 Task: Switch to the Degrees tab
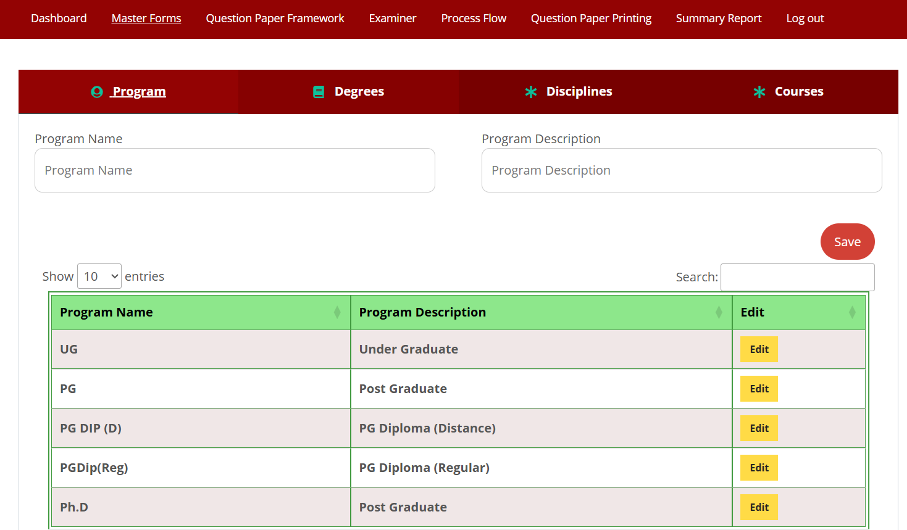tap(359, 92)
